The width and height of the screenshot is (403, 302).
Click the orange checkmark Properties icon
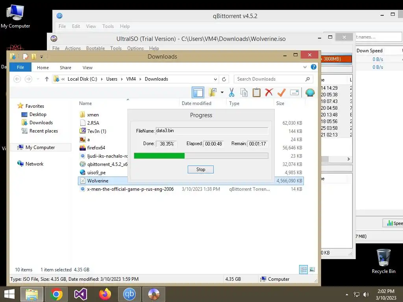(281, 92)
